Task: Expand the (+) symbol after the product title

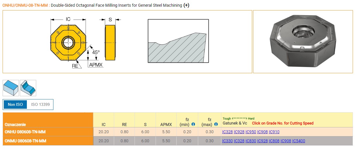Action: (186, 5)
